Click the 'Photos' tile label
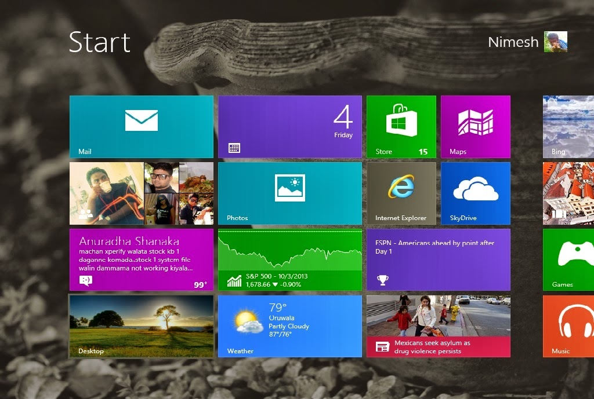 [237, 218]
